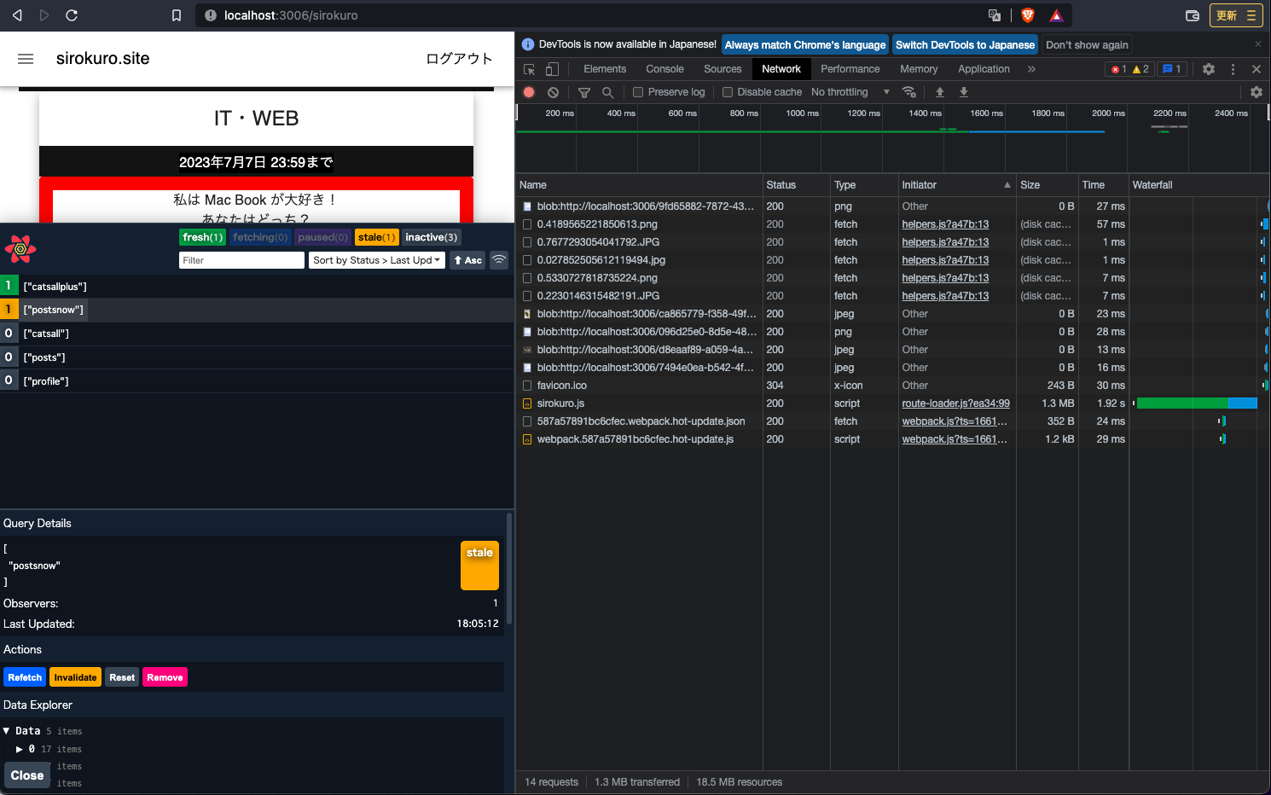Show more DevTools tabs chevron
This screenshot has height=795, width=1271.
(1031, 69)
